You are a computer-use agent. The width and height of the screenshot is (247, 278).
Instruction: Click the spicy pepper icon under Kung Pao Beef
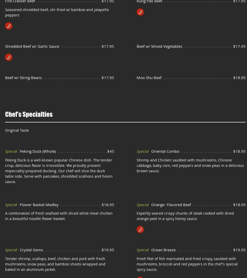(140, 12)
